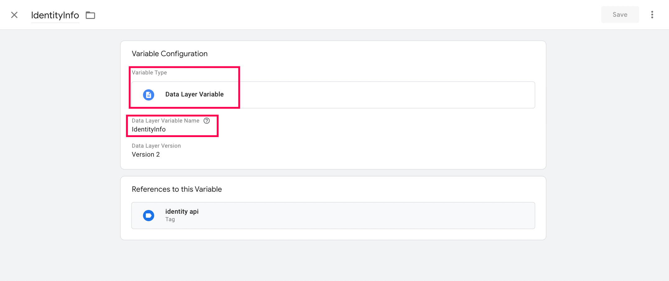Click empty space right of Data Layer Variable
This screenshot has width=669, height=281.
(373, 95)
